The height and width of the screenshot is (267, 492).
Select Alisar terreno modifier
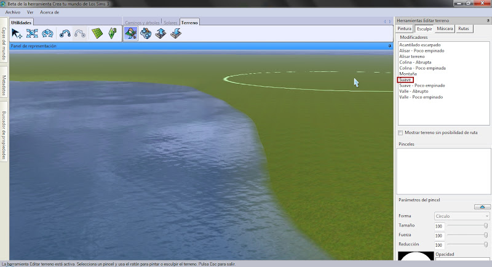(x=412, y=57)
